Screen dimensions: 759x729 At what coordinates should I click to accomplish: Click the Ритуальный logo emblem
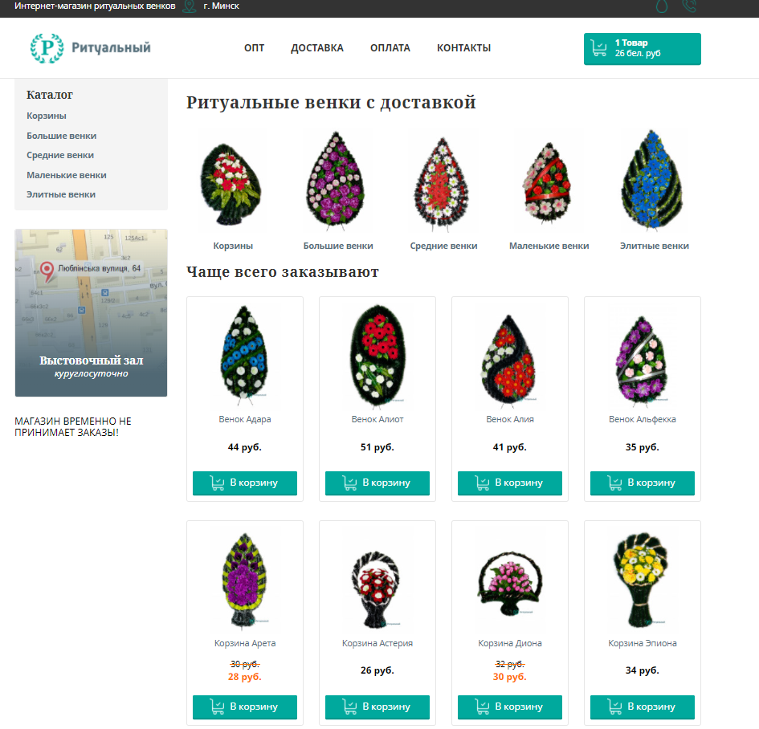tap(47, 48)
